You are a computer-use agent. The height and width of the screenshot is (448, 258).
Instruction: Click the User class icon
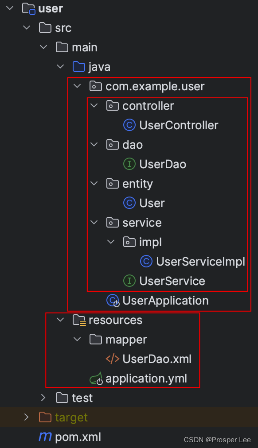[129, 203]
